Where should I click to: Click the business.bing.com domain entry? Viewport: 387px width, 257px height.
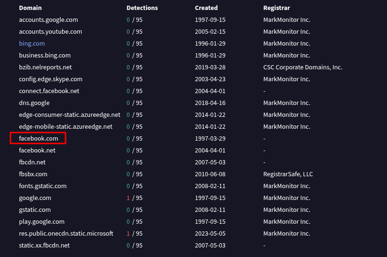click(45, 55)
